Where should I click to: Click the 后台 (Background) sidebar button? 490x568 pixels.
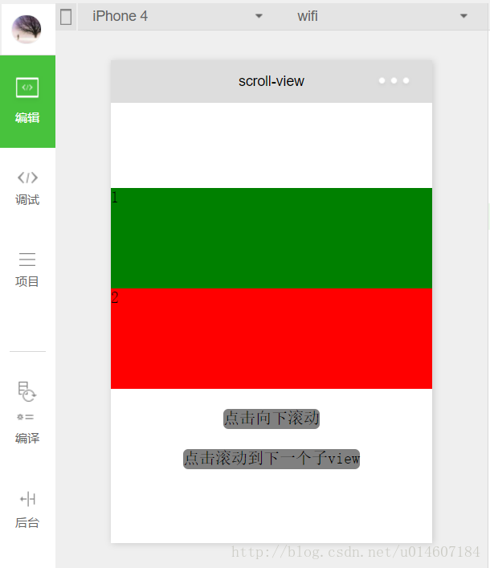click(x=27, y=510)
